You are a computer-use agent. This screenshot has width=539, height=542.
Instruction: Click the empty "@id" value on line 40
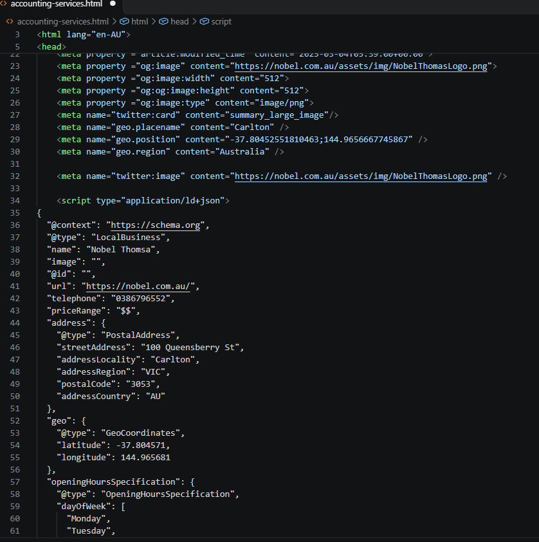(86, 274)
